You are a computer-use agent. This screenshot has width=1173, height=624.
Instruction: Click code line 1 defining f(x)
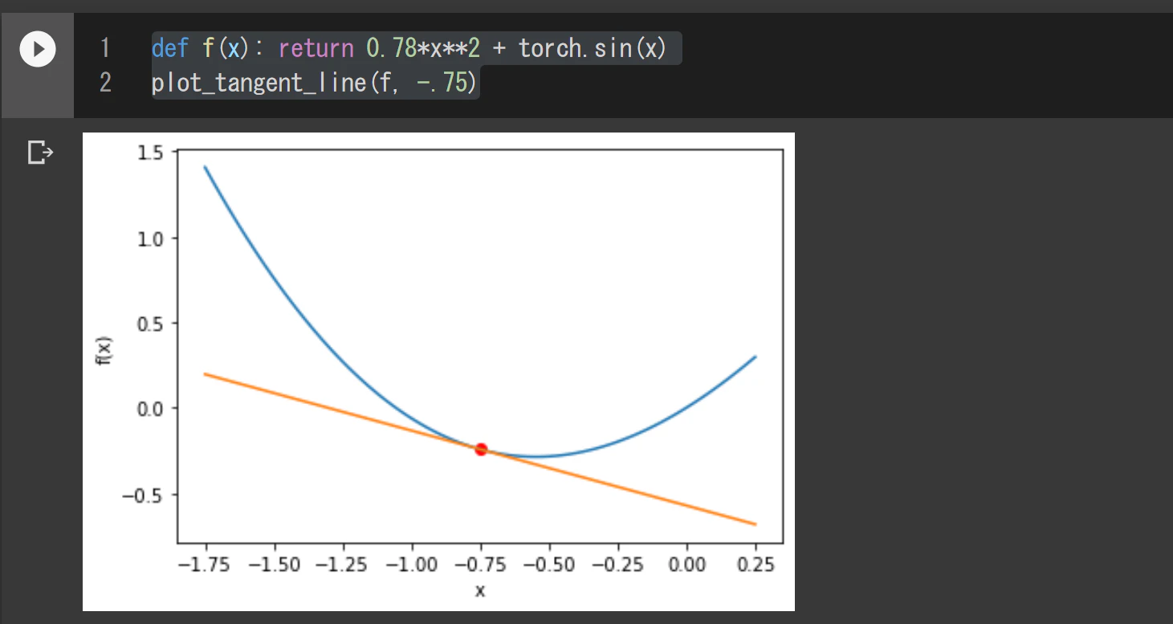point(409,48)
